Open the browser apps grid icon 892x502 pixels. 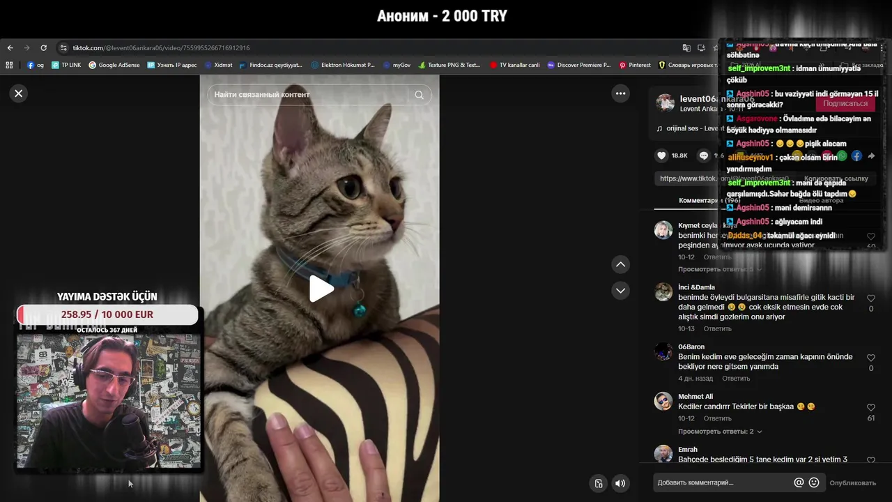(x=9, y=65)
